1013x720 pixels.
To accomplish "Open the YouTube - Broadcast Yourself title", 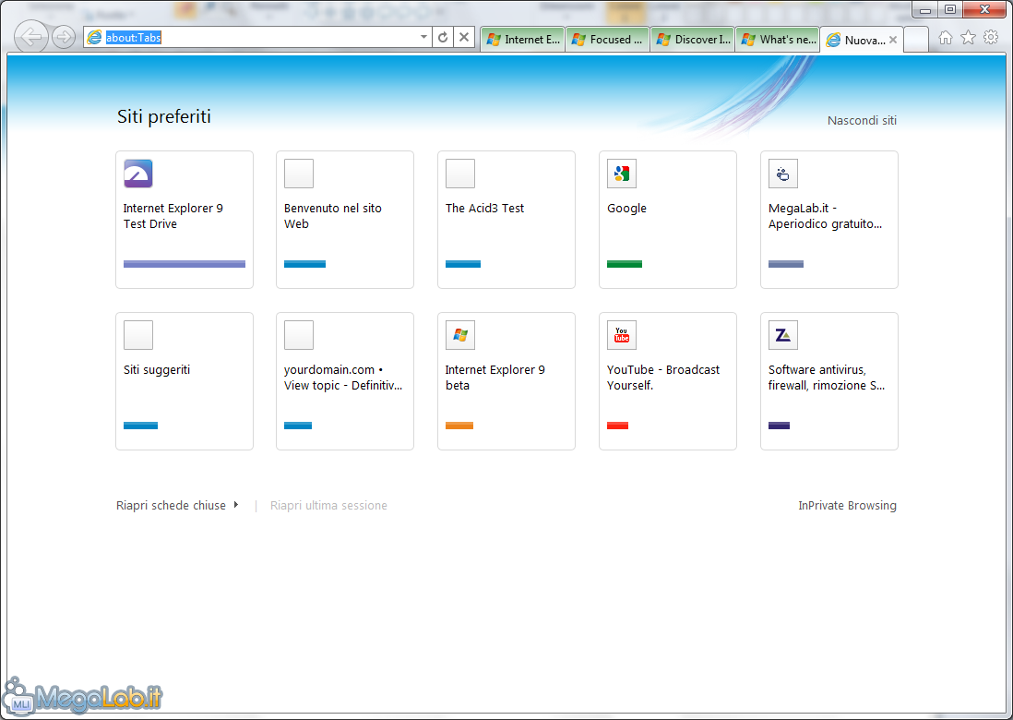I will (662, 378).
